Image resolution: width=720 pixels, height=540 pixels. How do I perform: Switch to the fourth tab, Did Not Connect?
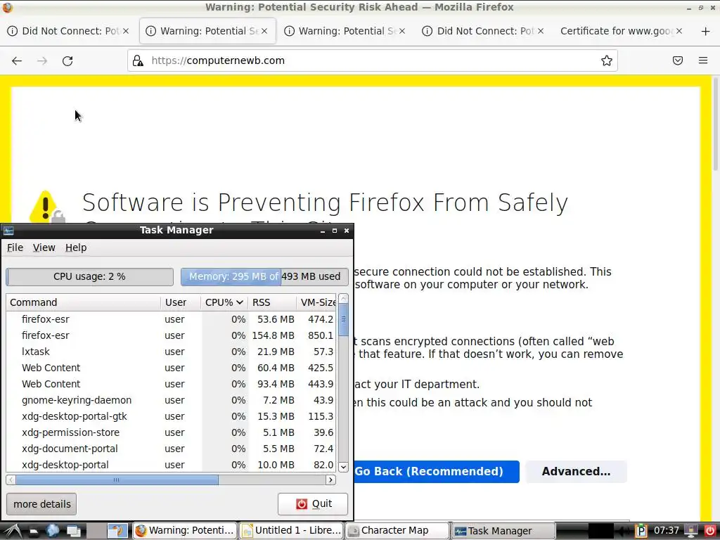[484, 31]
